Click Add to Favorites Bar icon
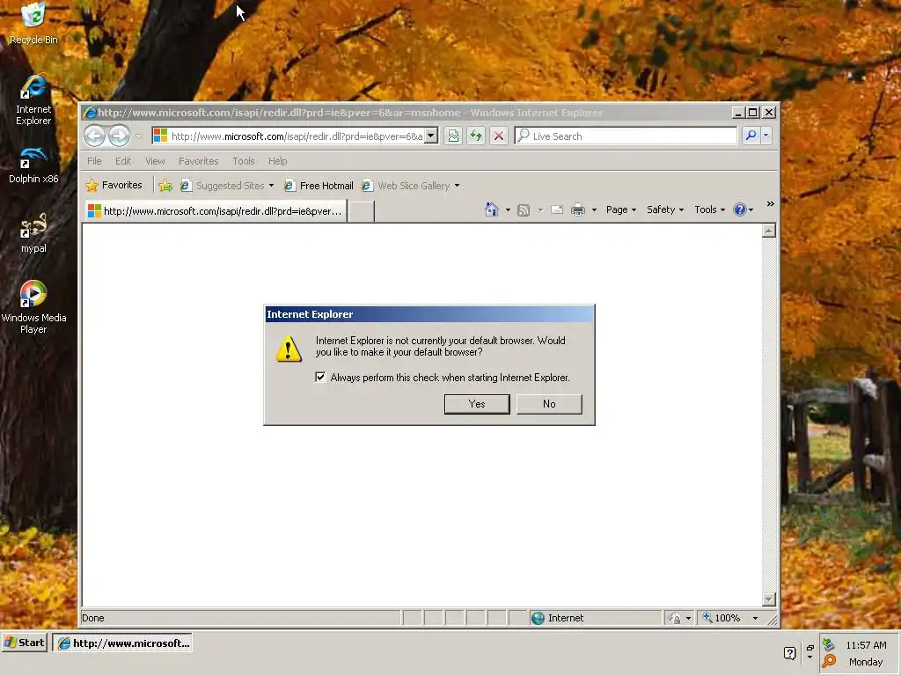 point(165,185)
